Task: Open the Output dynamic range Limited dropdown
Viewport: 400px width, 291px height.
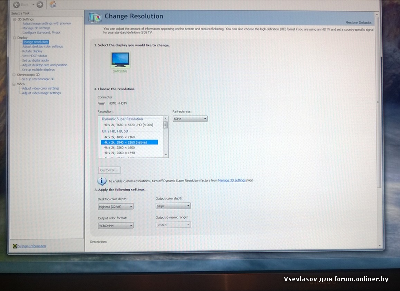Action: pyautogui.click(x=173, y=225)
